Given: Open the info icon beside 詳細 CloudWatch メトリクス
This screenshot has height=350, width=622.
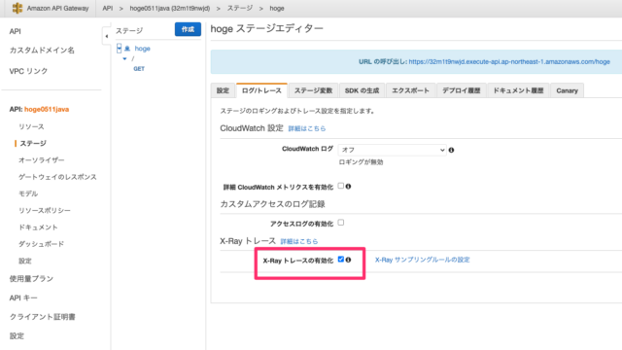Looking at the screenshot, I should (x=348, y=187).
